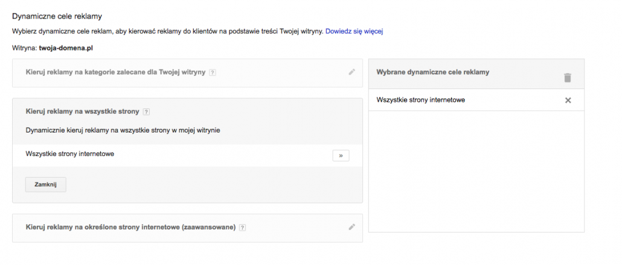Open help icon beside "określone strony internetowe (zaawansowane)"

(243, 228)
